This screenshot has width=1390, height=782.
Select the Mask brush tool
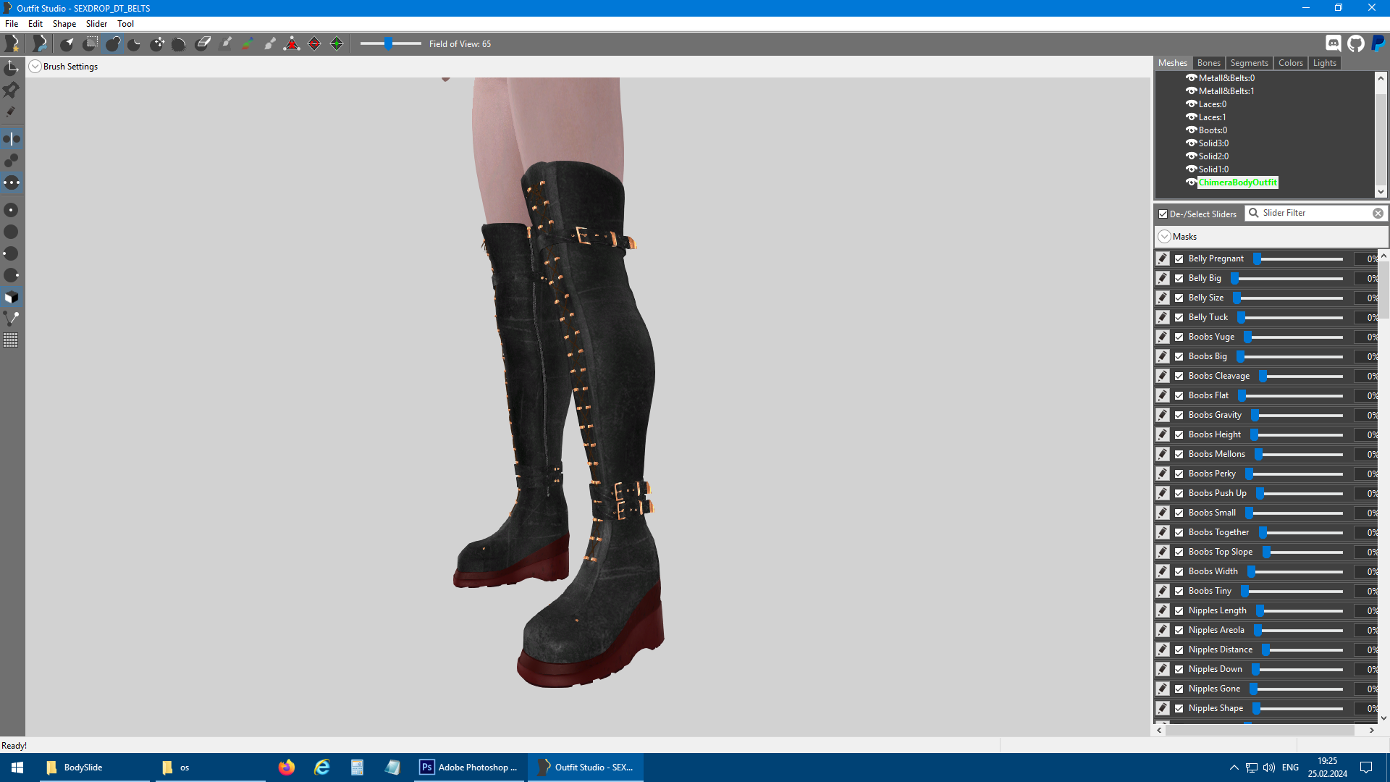[90, 43]
